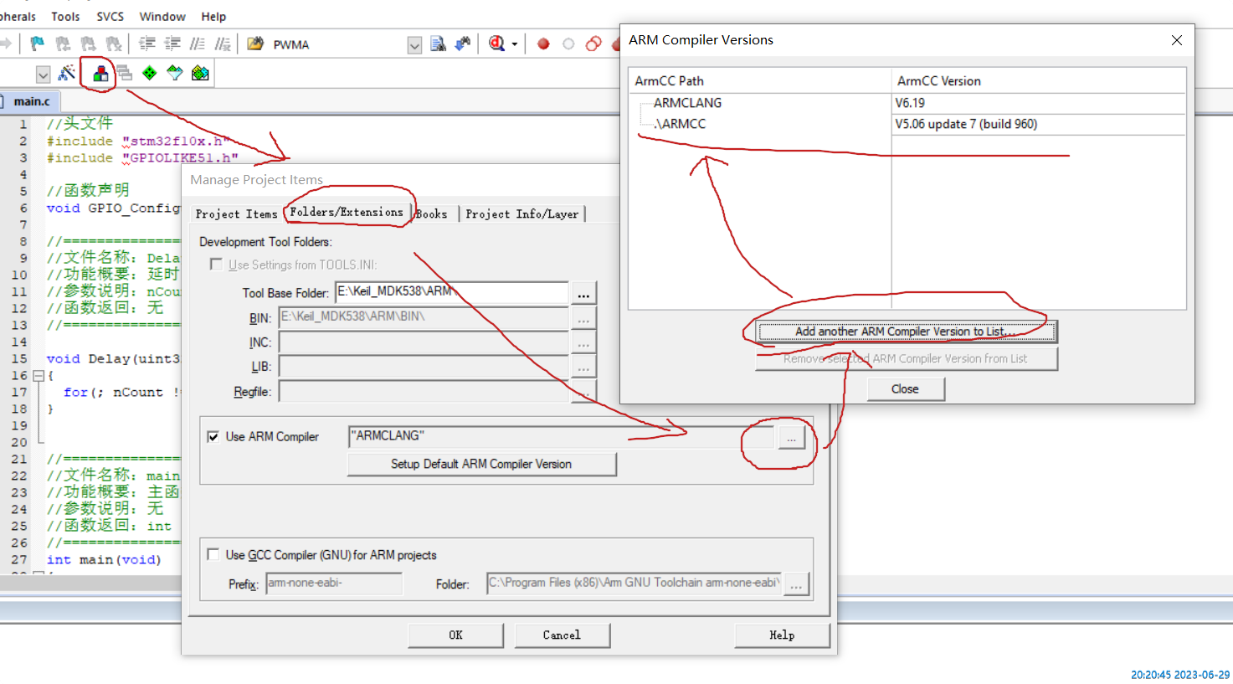Screen dimensions: 1233x684
Task: Unindent selected text toolbar icon
Action: click(x=172, y=44)
